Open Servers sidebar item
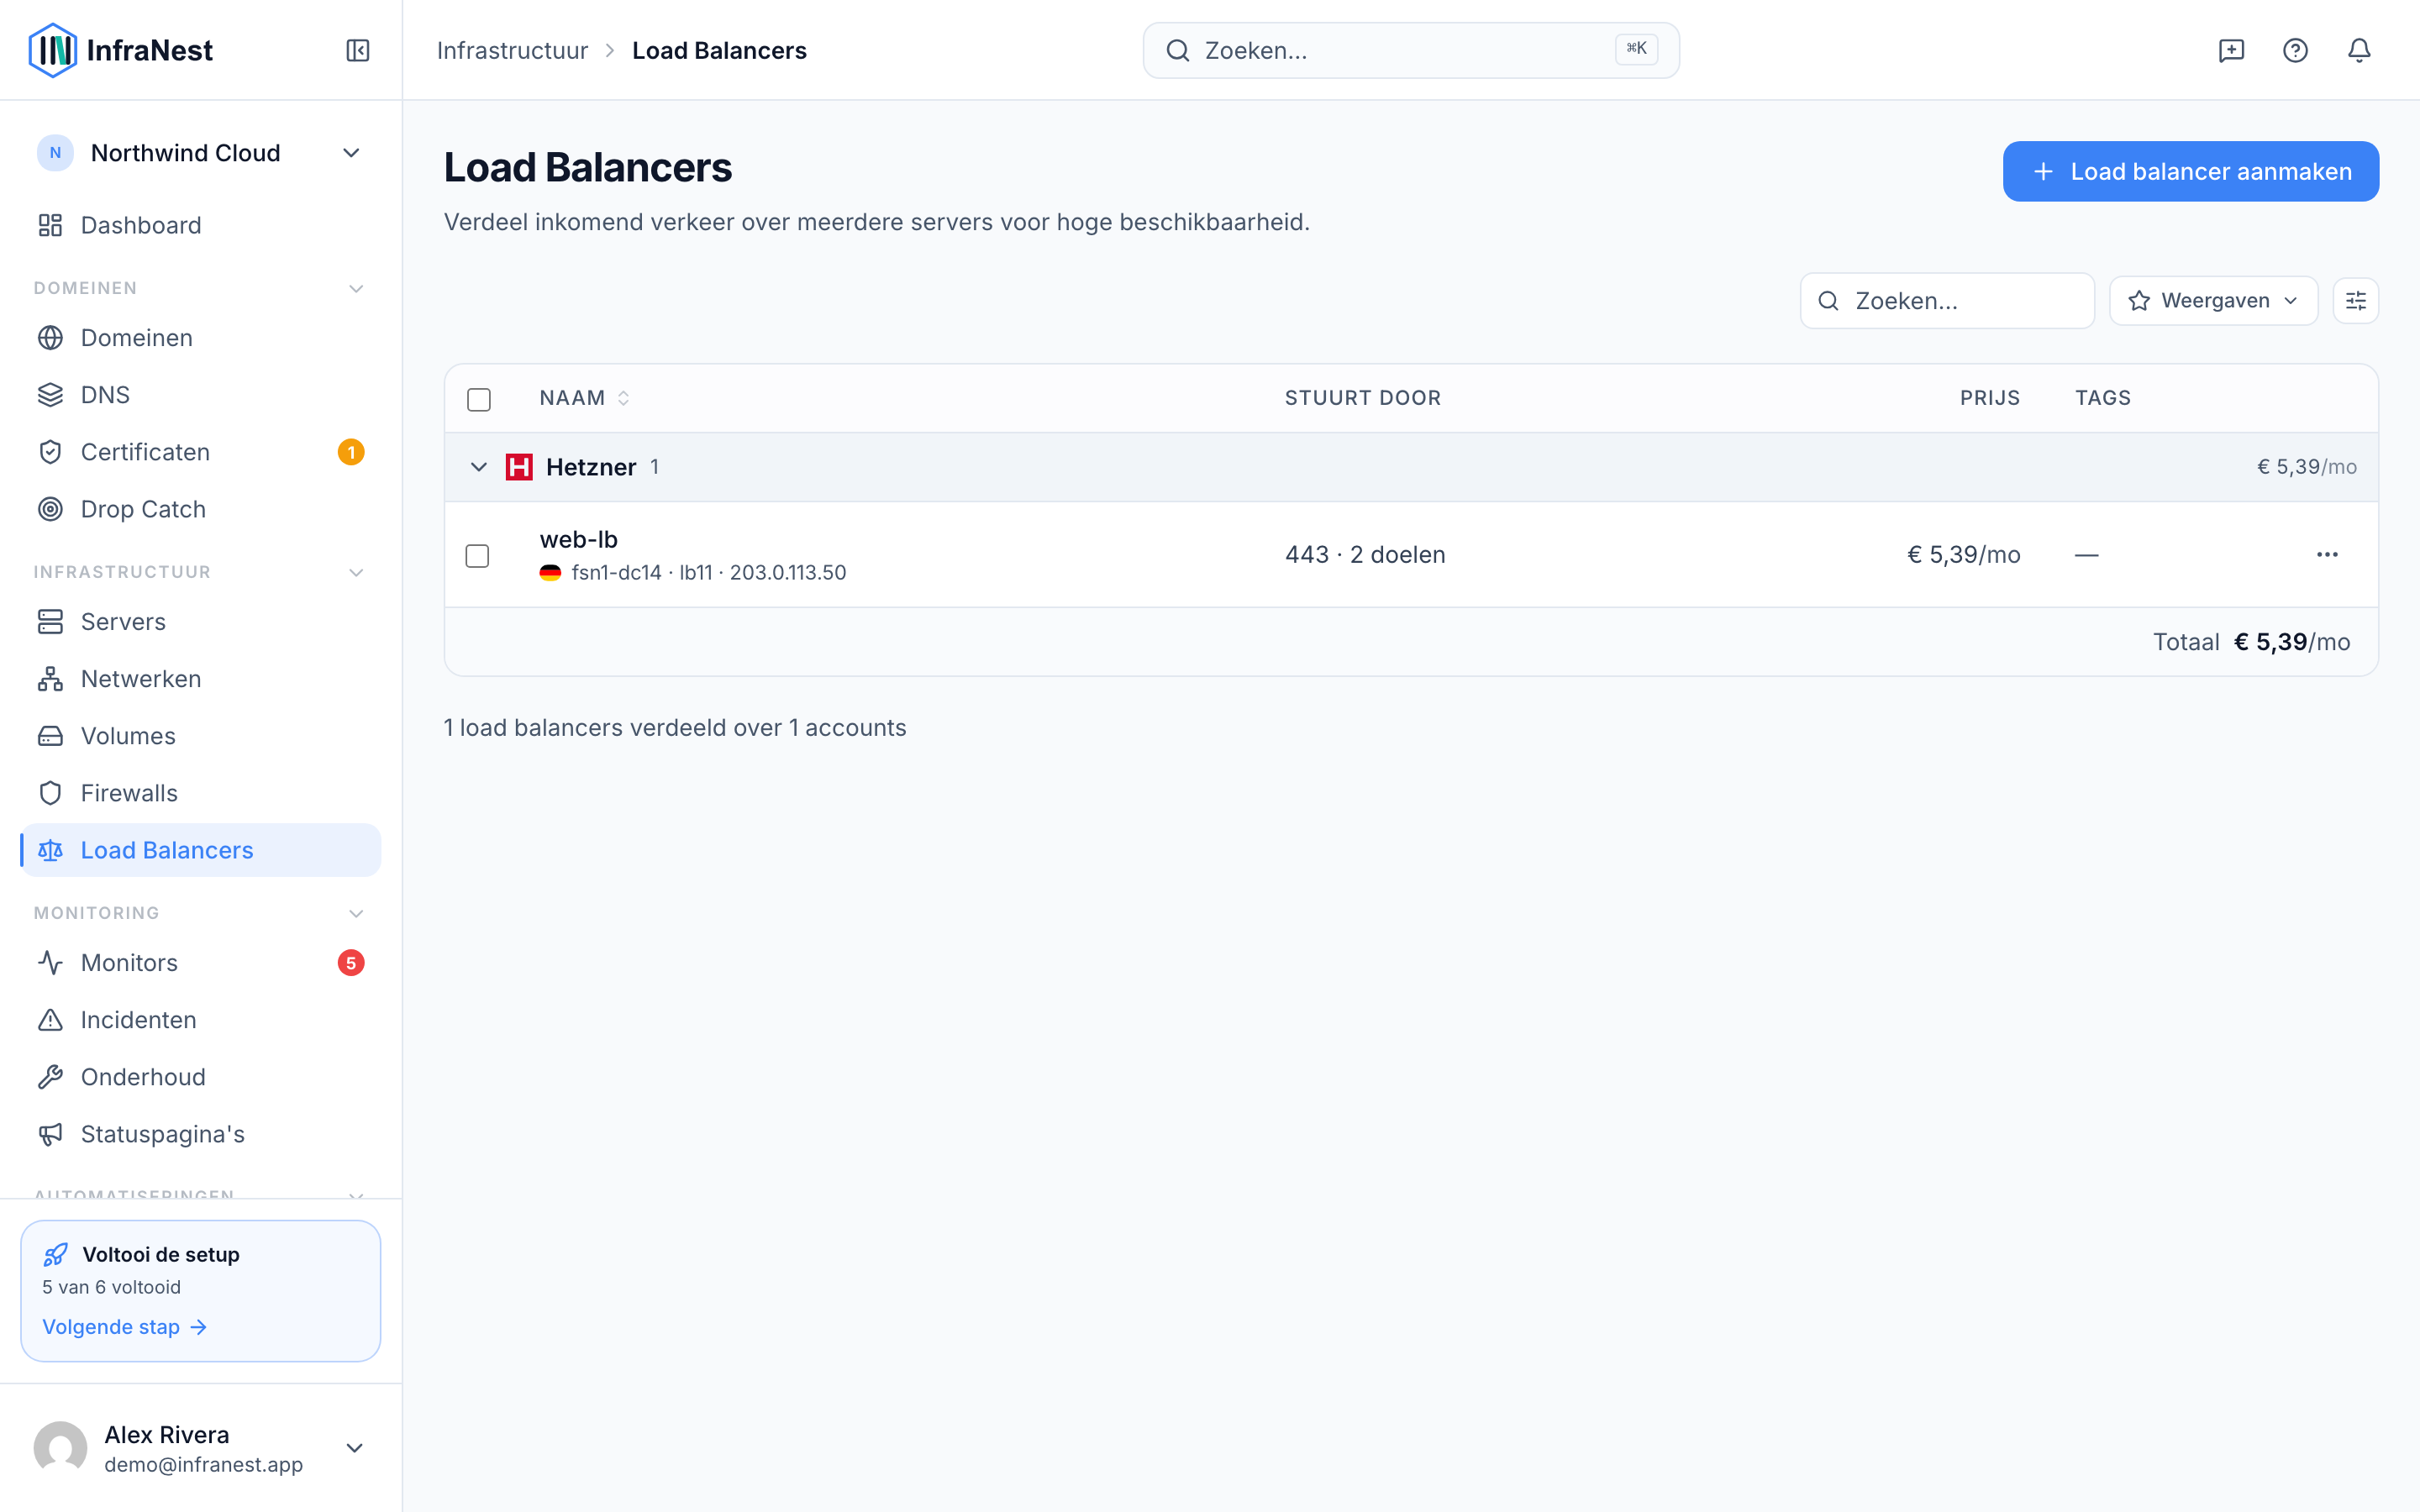Screen dimensions: 2420x1512 (x=200, y=622)
